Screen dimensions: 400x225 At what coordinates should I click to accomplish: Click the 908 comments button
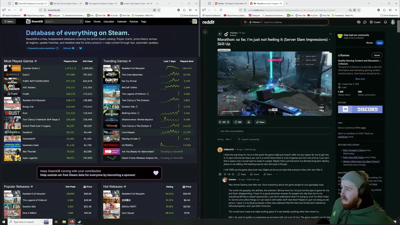coord(238,122)
